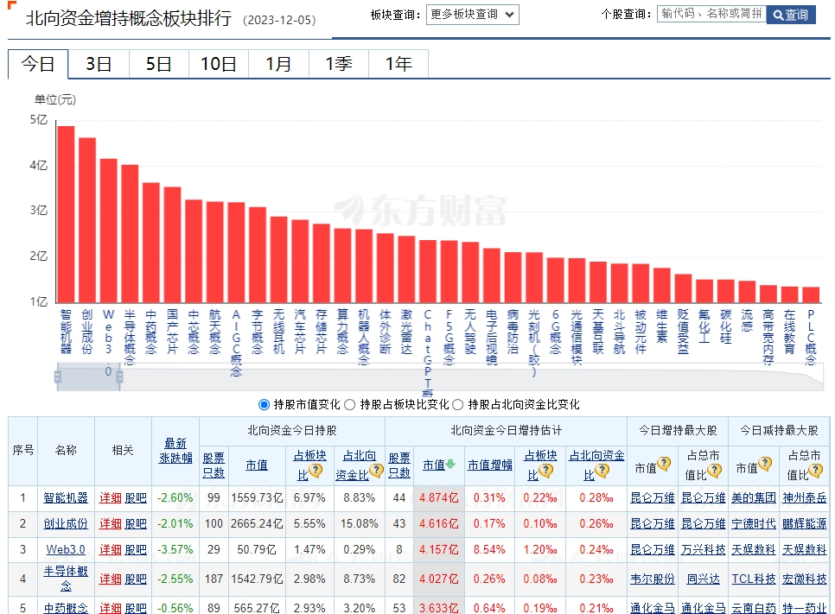The width and height of the screenshot is (835, 614).
Task: Open 更多板块查询 dropdown
Action: point(472,14)
